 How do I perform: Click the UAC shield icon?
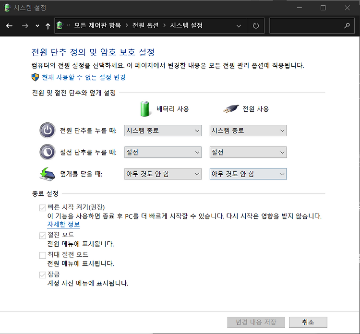[x=35, y=77]
